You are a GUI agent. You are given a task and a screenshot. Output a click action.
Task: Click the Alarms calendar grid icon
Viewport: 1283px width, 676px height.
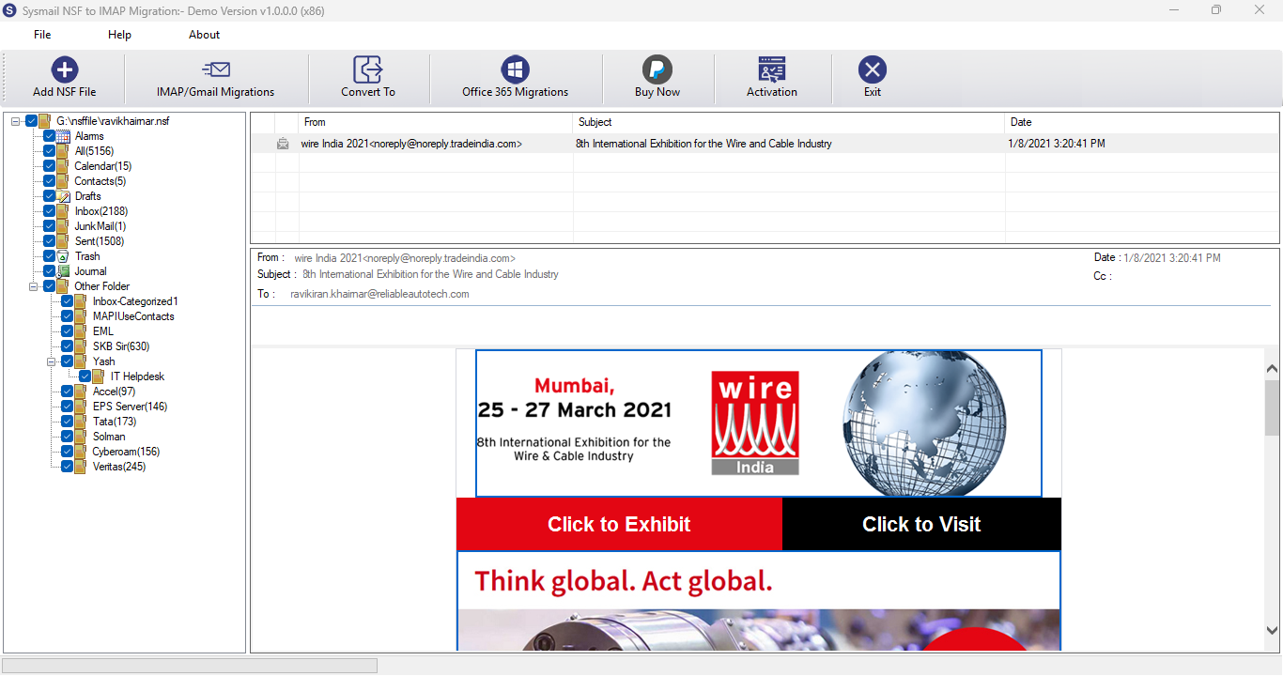[x=64, y=136]
